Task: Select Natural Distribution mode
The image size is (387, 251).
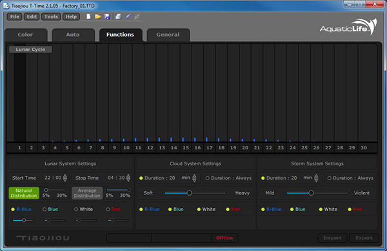Action: pos(24,193)
